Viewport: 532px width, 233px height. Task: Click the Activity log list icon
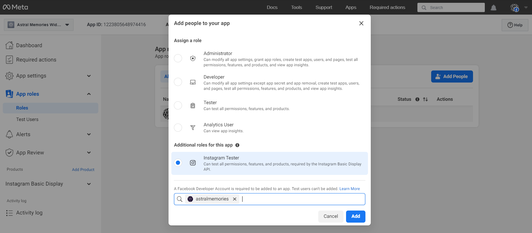tap(9, 213)
